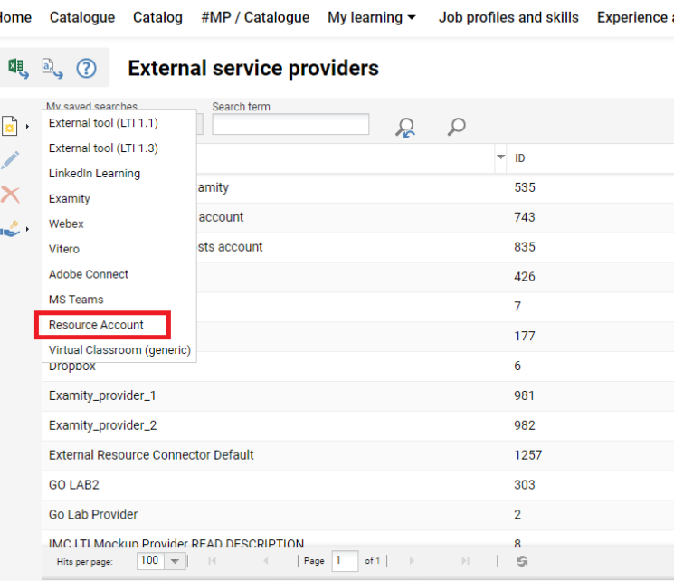Click the ID value 177
Image resolution: width=674 pixels, height=581 pixels.
coord(525,336)
